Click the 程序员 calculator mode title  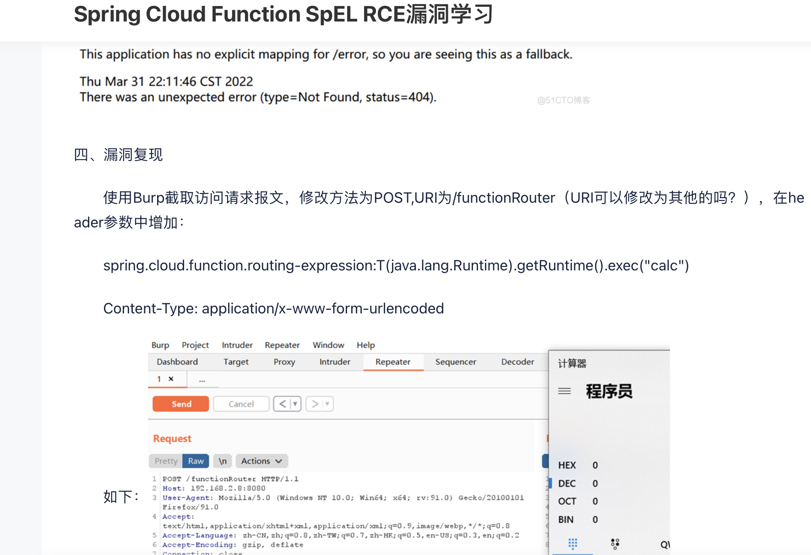point(609,391)
